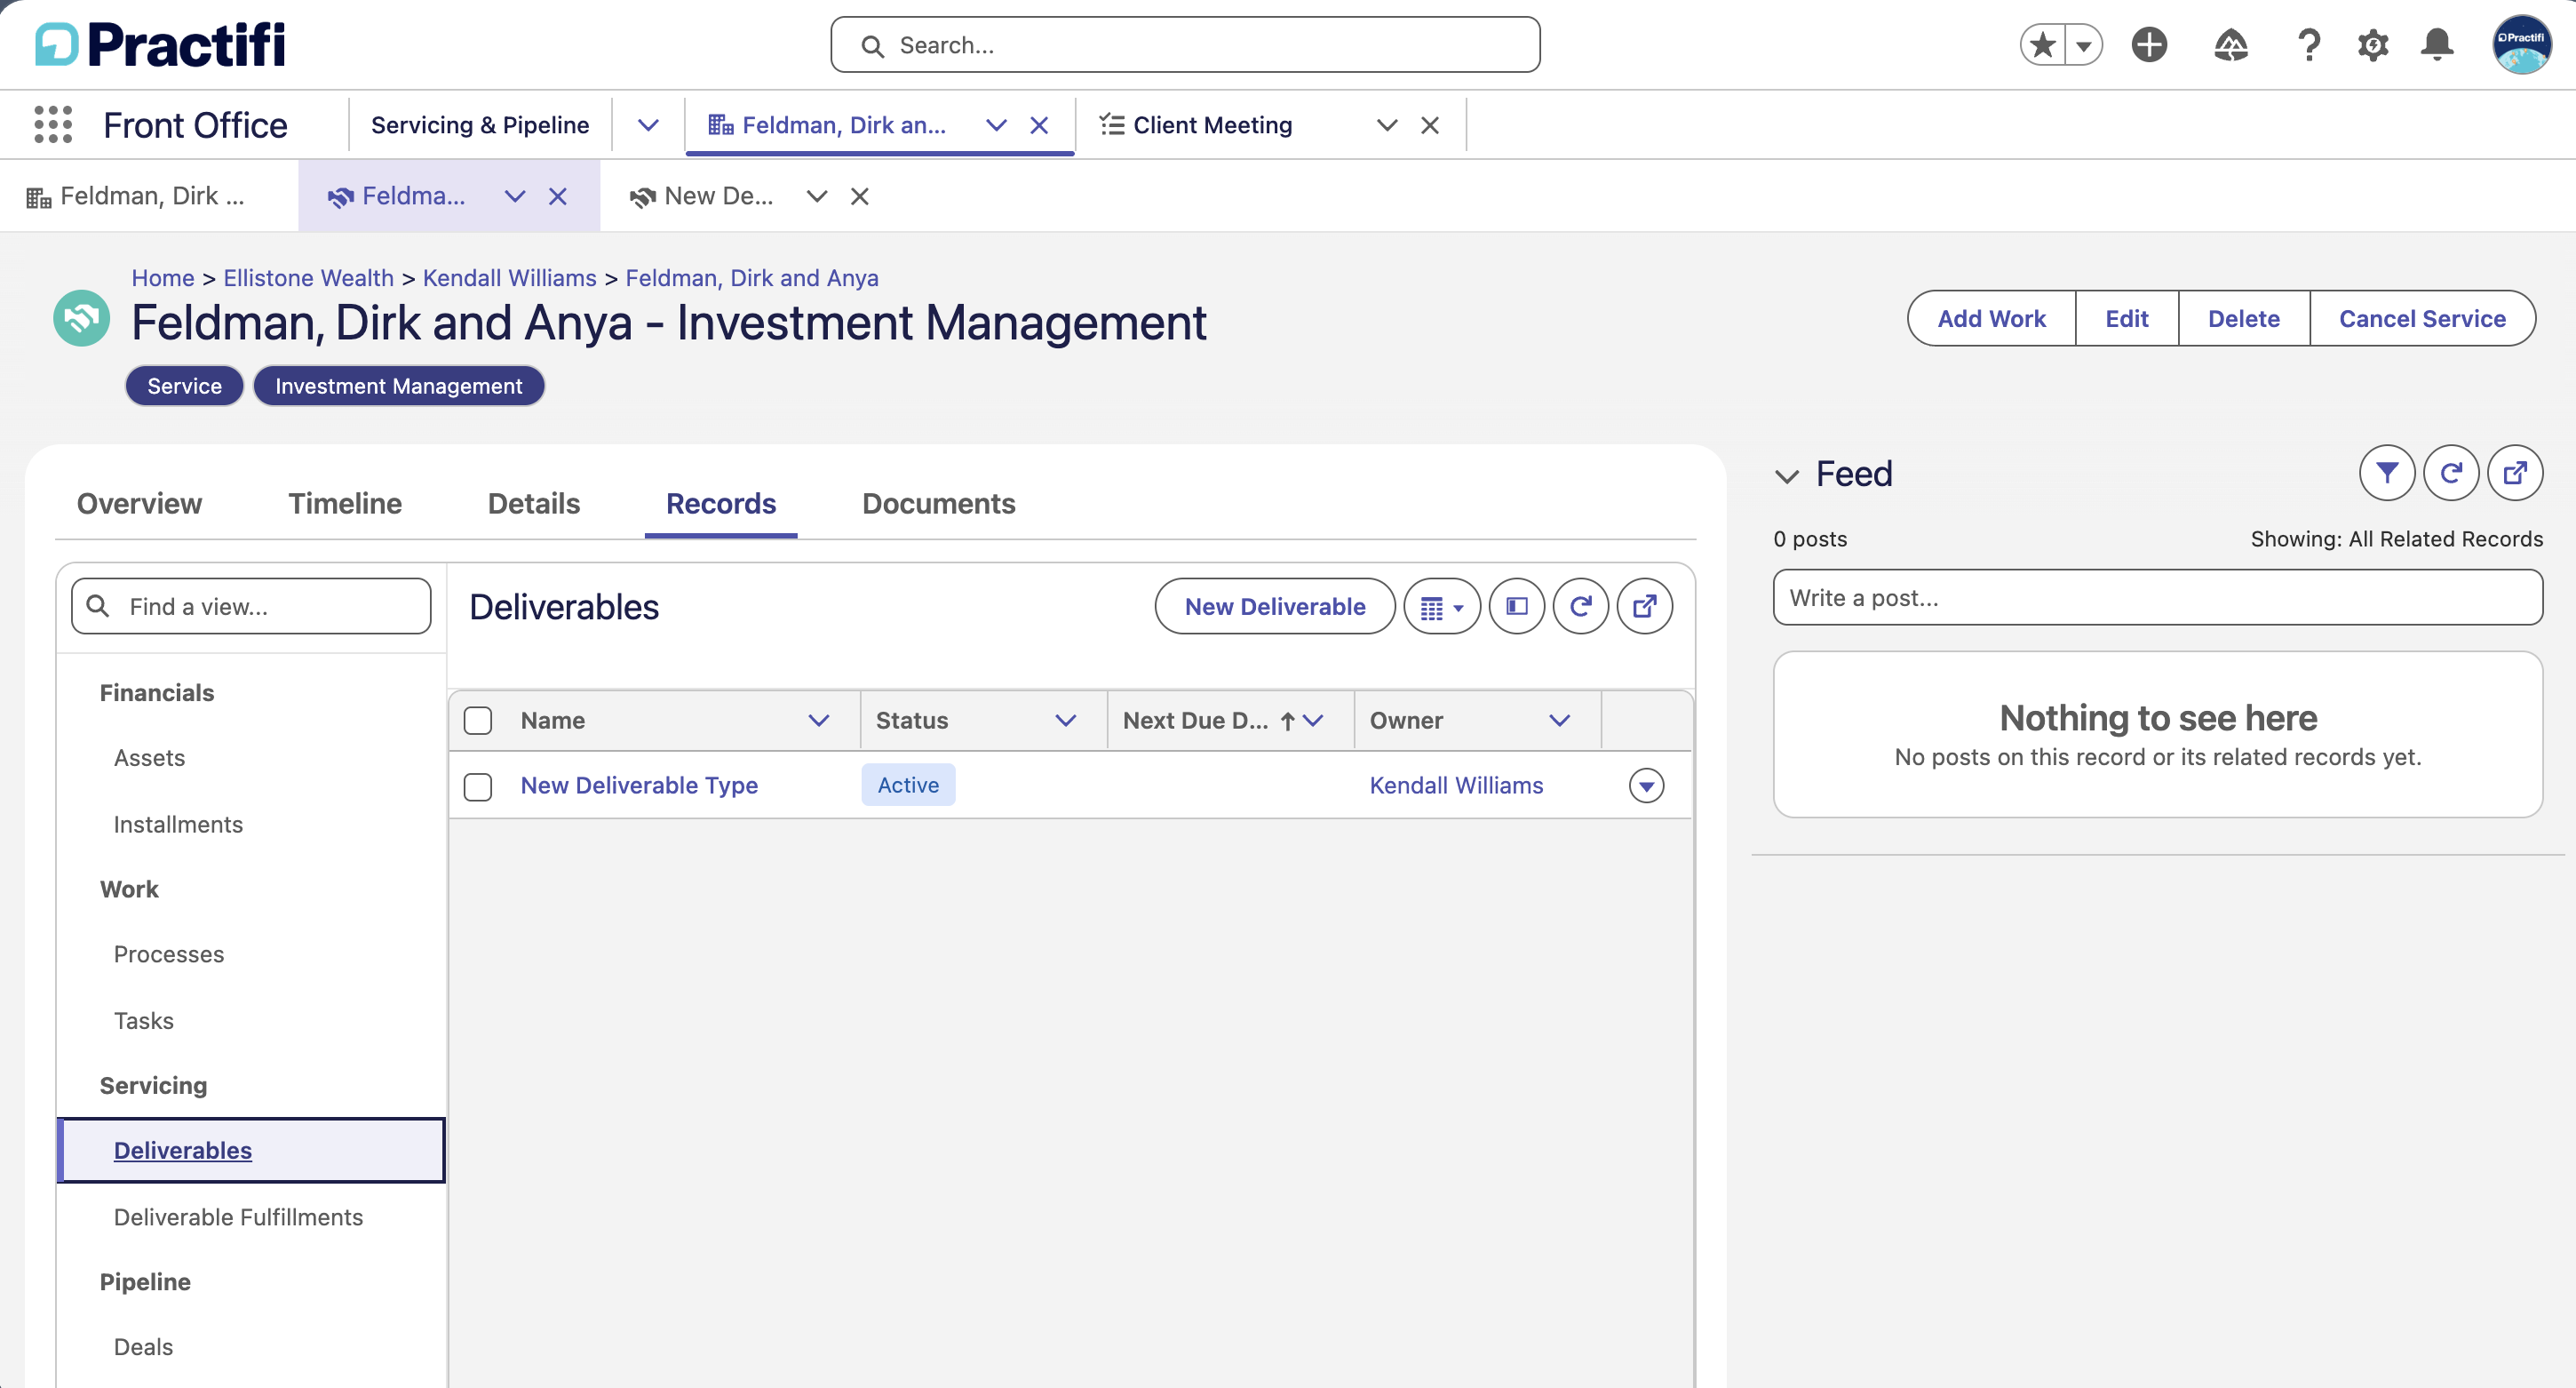Click the Practifi logo
Viewport: 2576px width, 1388px height.
click(160, 44)
